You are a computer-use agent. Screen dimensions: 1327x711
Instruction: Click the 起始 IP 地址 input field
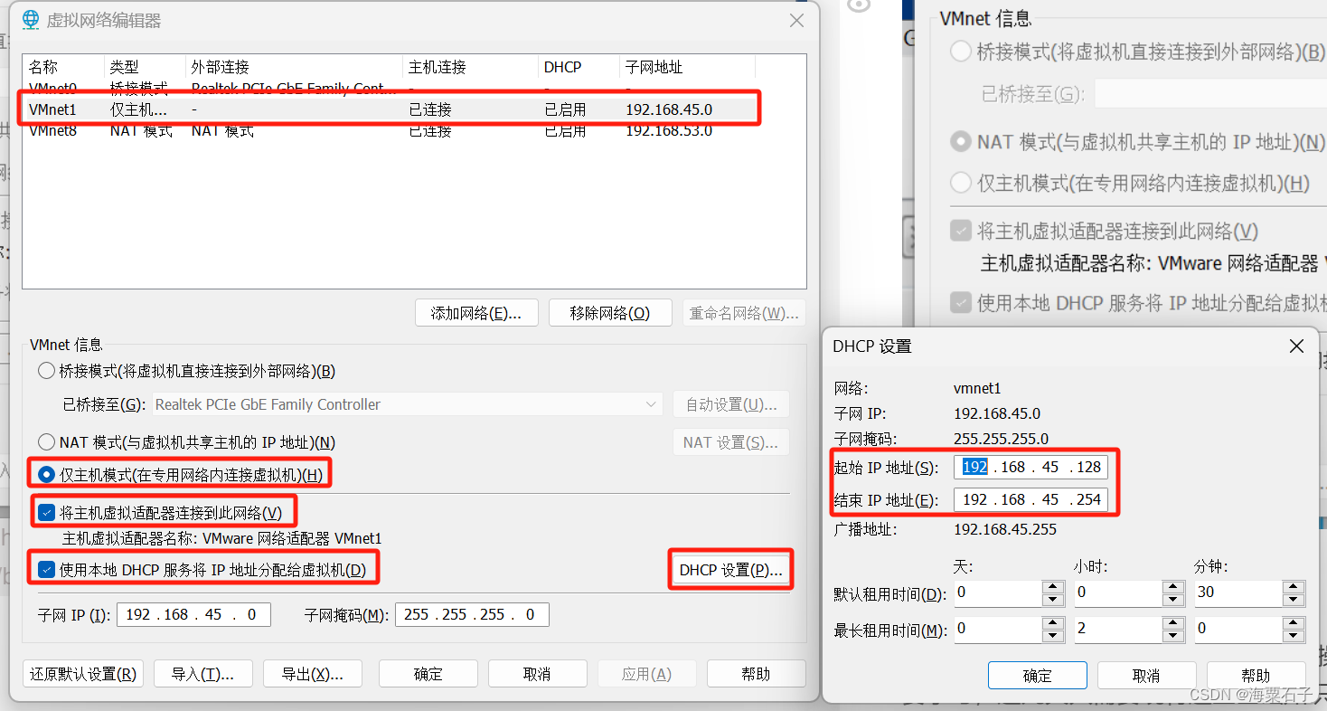pos(1031,467)
